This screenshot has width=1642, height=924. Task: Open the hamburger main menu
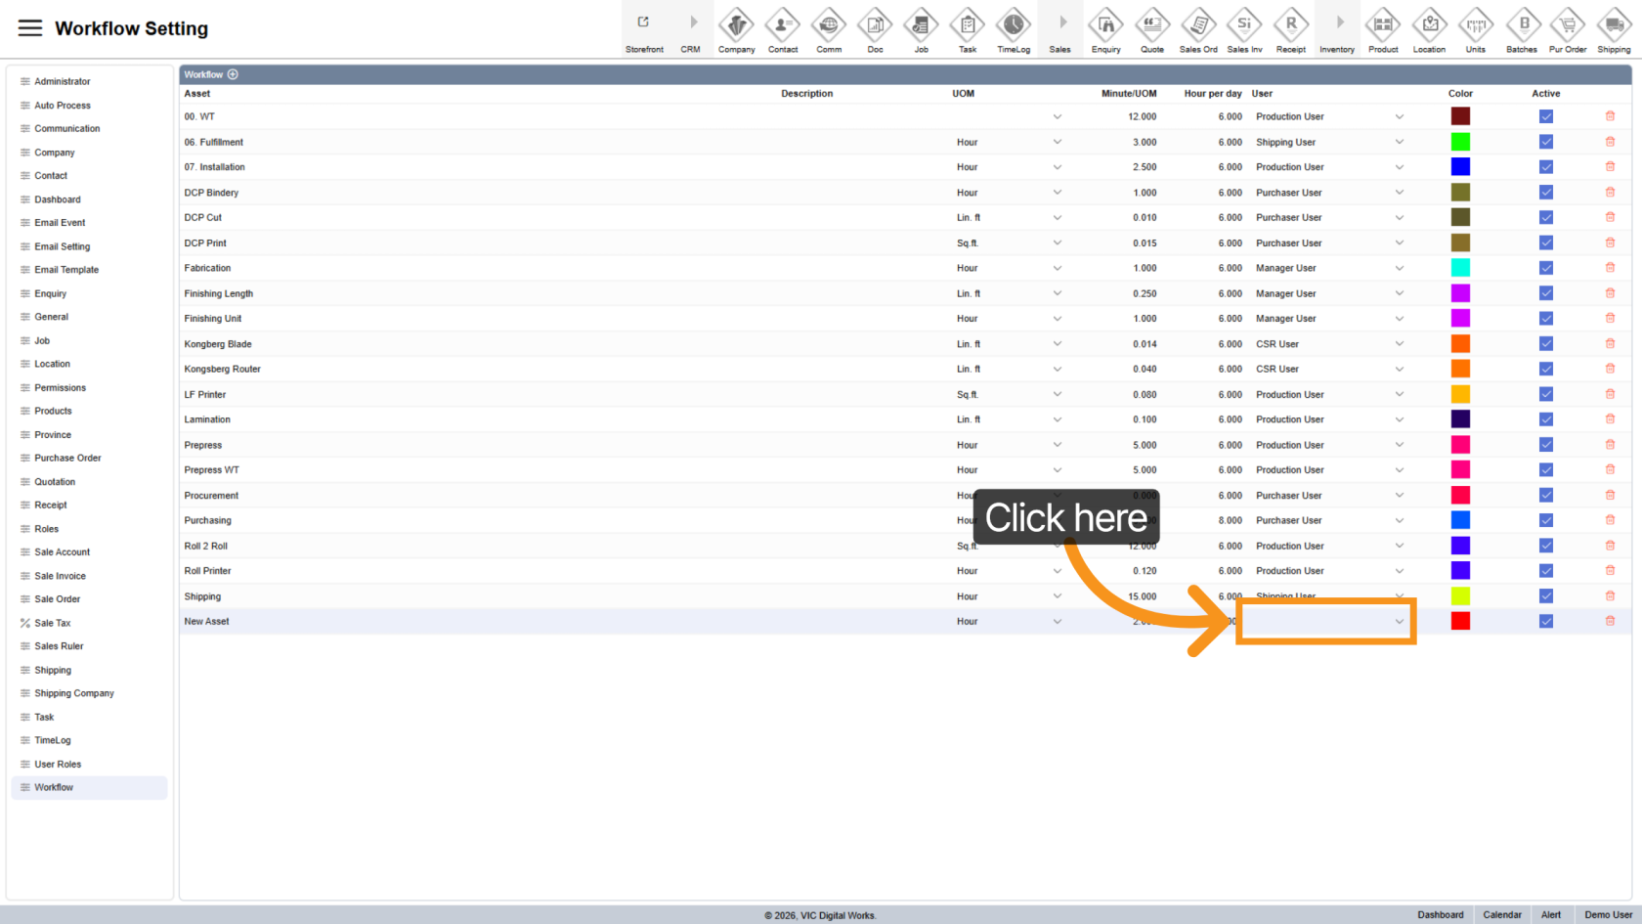point(30,28)
